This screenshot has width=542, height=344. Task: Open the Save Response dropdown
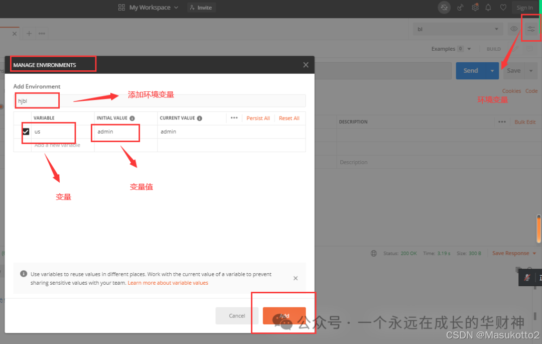[x=514, y=254]
